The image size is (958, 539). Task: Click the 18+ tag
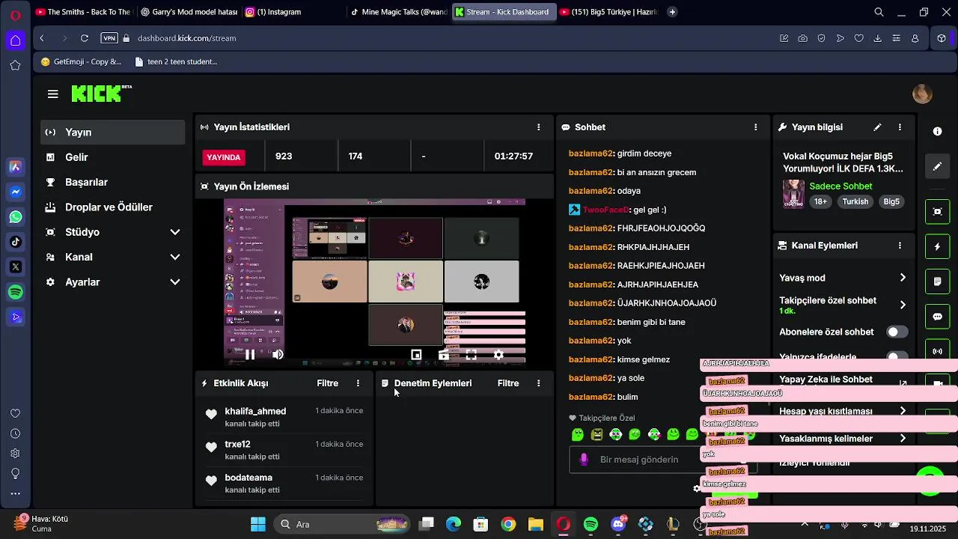tap(821, 202)
